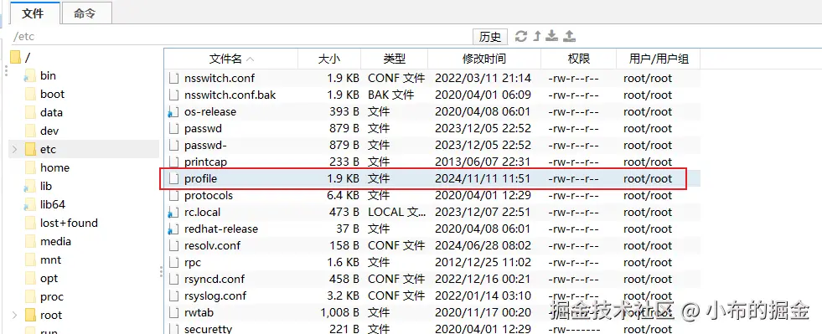Select the etc folder in tree
822x334 pixels.
pyautogui.click(x=48, y=150)
